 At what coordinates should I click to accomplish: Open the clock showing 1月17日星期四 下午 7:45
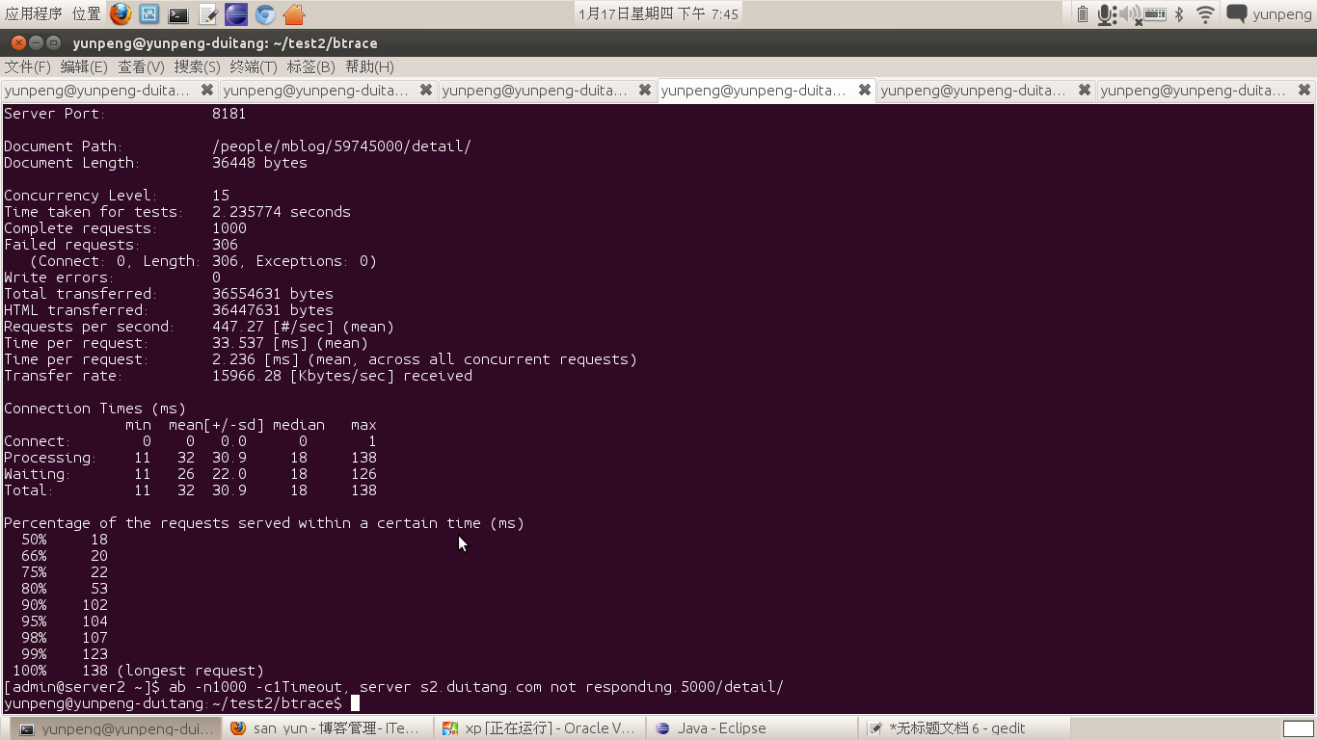(x=658, y=13)
